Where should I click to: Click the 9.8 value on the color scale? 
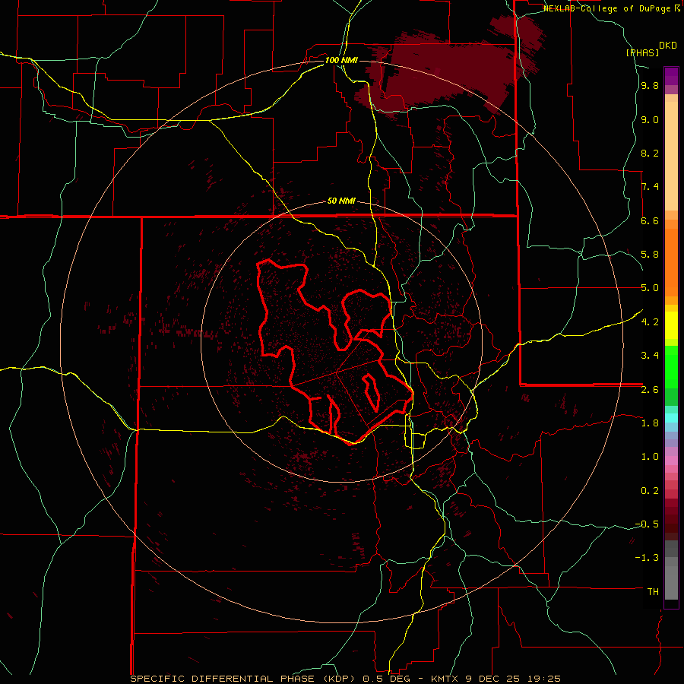pyautogui.click(x=650, y=85)
